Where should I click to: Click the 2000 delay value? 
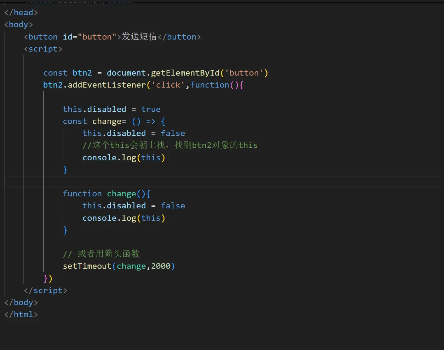coord(161,266)
